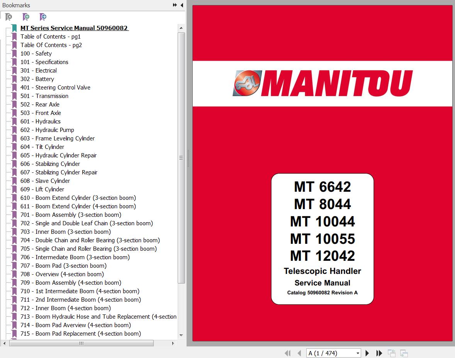Viewport: 455px width, 358px height.
Task: Click the delete bookmark icon
Action: coord(9,17)
